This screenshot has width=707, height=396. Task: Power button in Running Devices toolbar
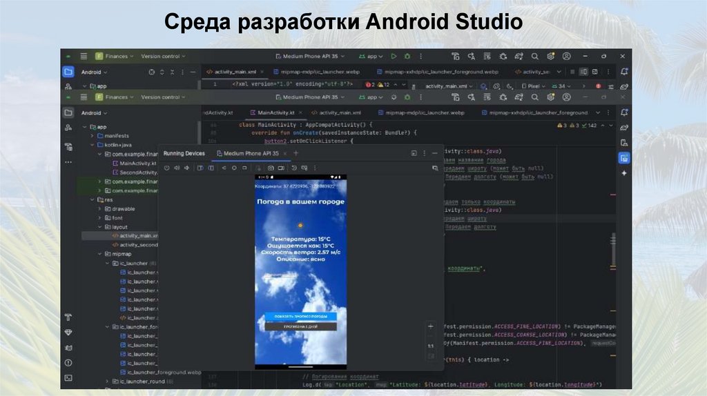(x=167, y=168)
